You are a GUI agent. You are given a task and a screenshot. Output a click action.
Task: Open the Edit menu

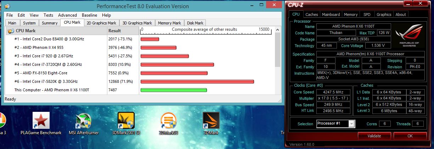pyautogui.click(x=21, y=15)
